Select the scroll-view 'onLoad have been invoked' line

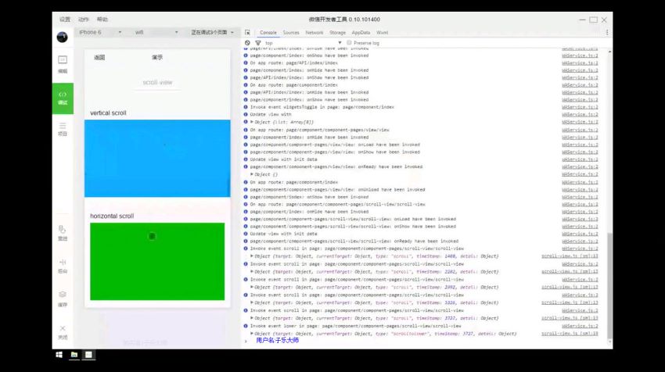pyautogui.click(x=353, y=219)
